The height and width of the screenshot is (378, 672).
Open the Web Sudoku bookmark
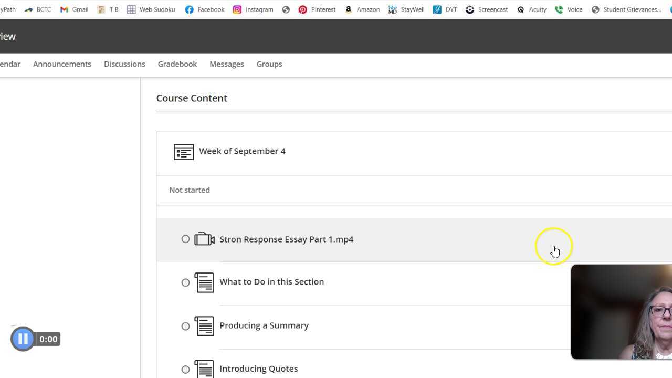click(x=151, y=9)
